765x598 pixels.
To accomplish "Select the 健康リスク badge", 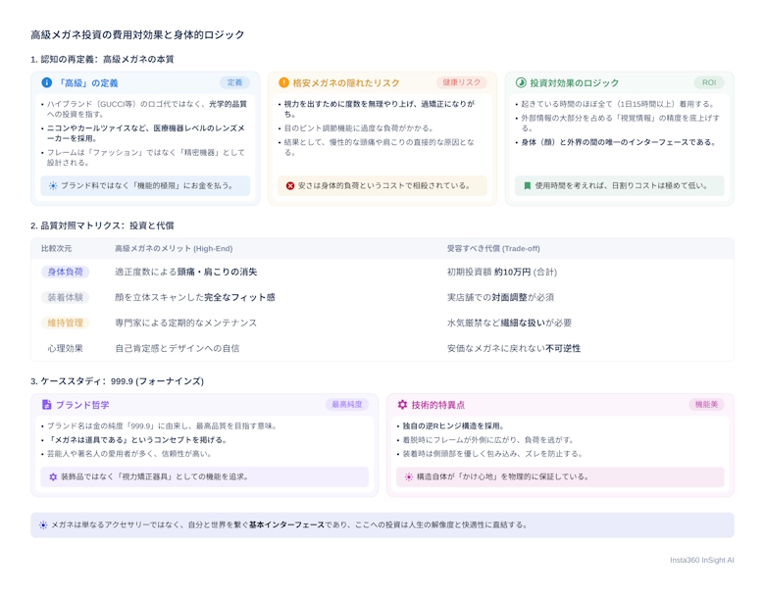I will 461,83.
